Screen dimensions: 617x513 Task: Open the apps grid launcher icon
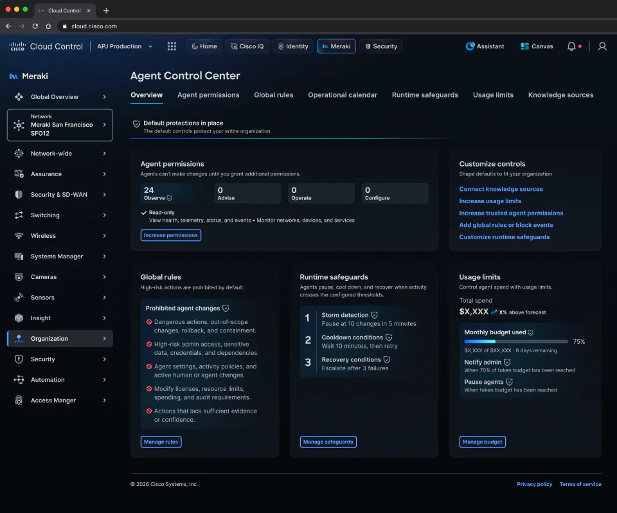point(172,46)
